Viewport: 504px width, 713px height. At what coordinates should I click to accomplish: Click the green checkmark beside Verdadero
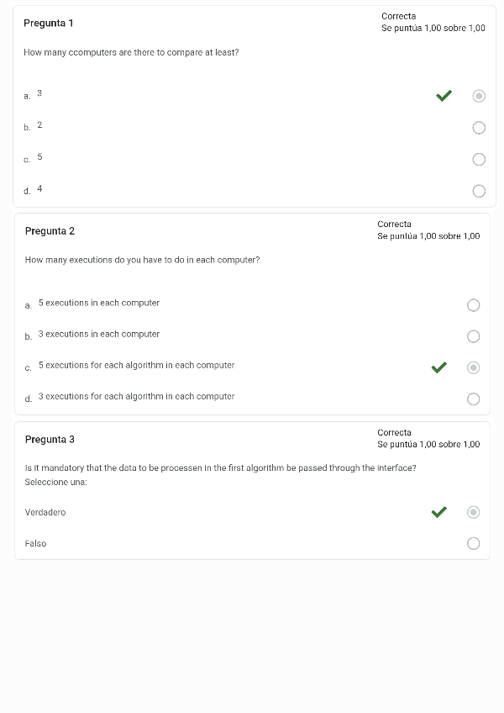tap(438, 512)
